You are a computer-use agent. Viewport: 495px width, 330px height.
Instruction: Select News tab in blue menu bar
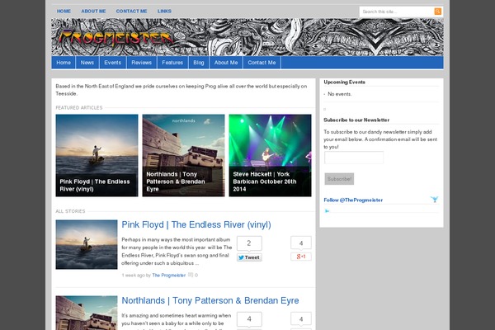point(87,63)
